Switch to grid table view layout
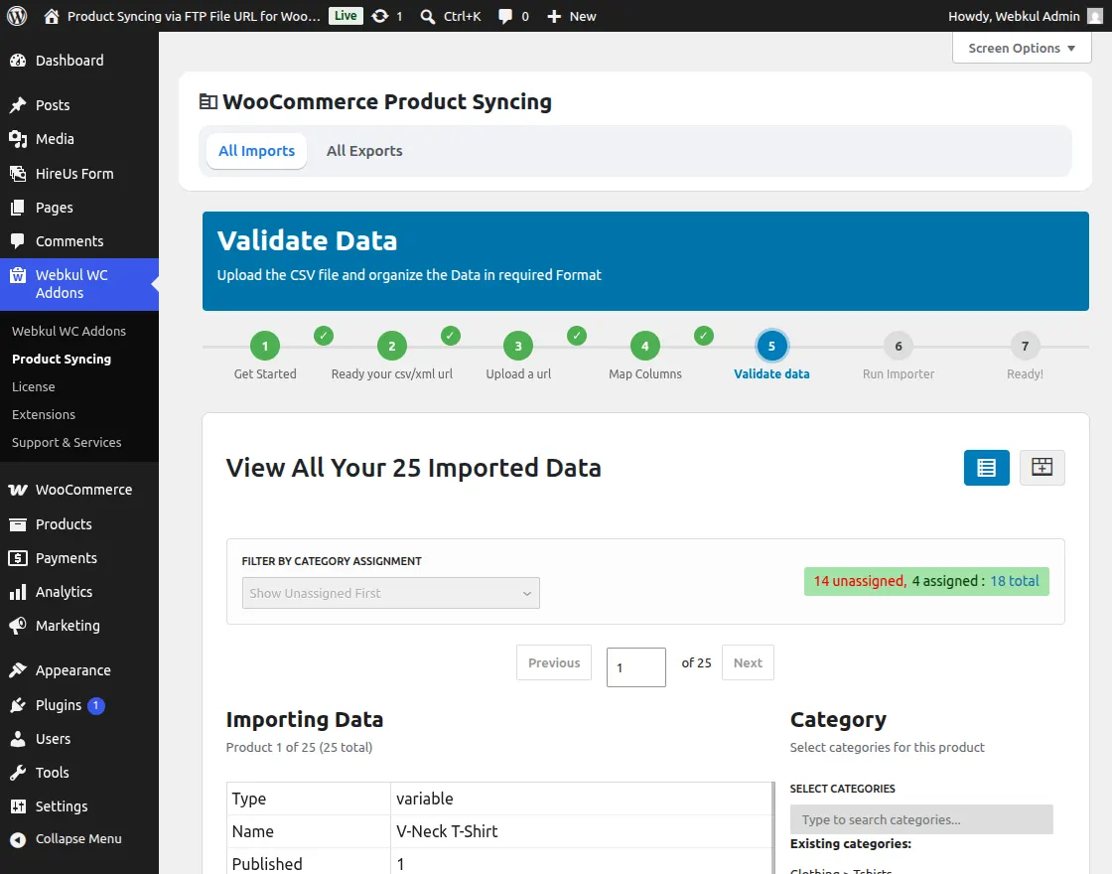 click(1042, 468)
